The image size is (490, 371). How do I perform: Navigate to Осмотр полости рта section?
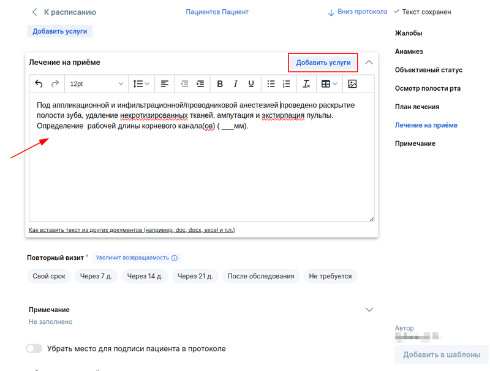click(428, 88)
